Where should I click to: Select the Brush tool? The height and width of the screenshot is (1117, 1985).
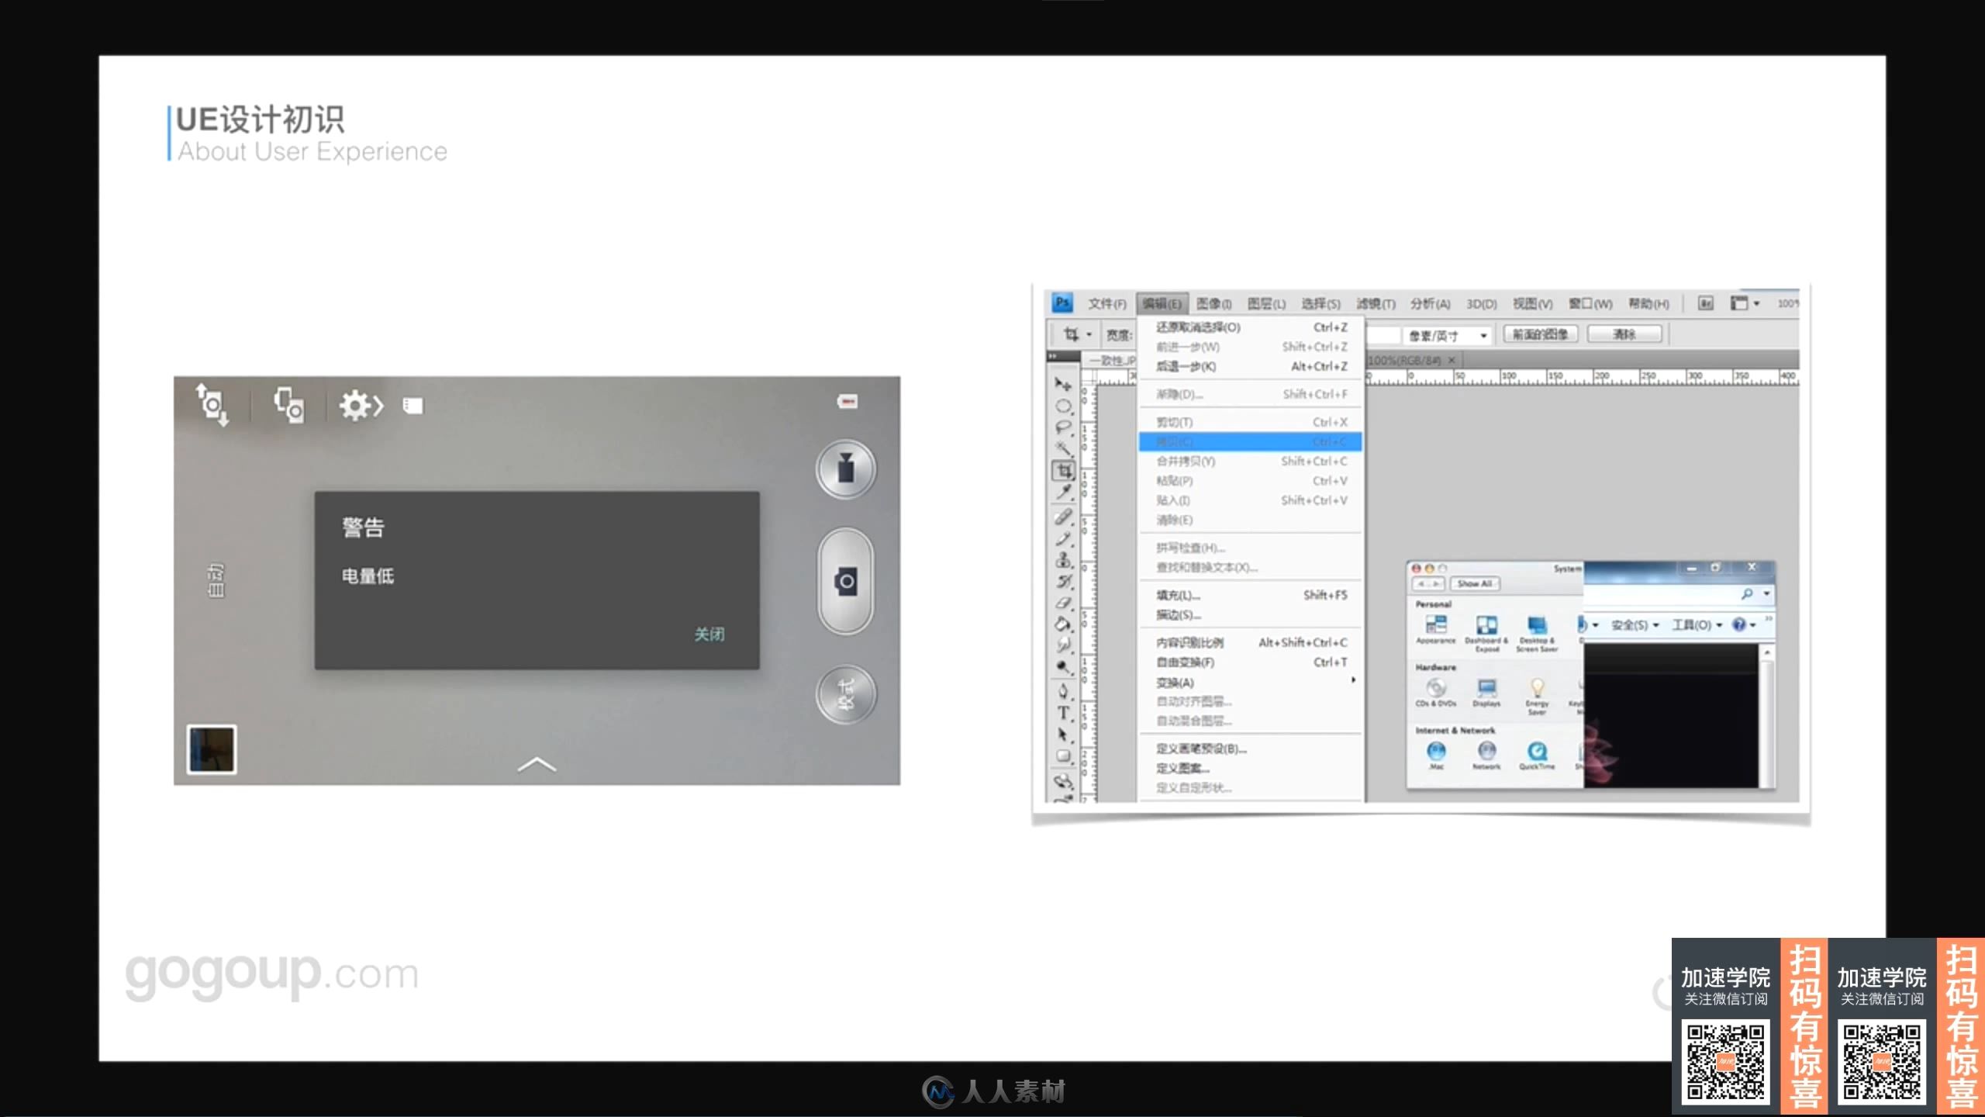(1063, 538)
